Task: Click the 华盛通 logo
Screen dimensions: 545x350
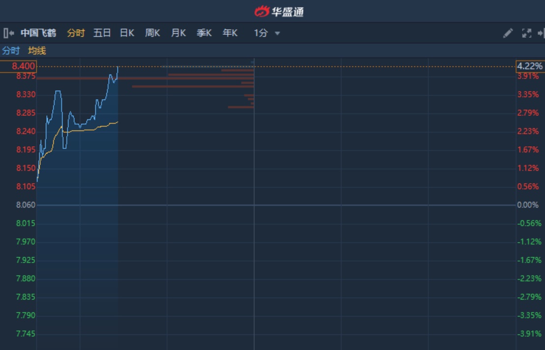Action: pyautogui.click(x=279, y=11)
